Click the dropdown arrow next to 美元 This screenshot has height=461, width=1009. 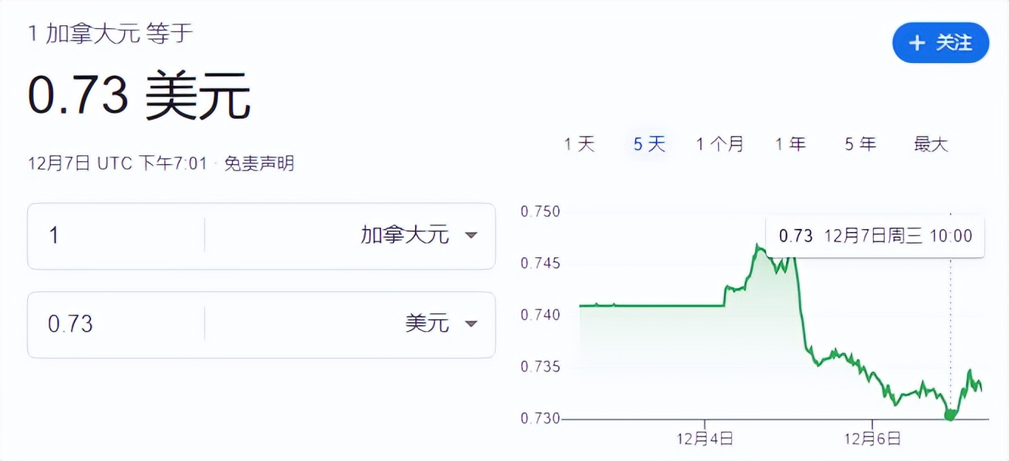click(471, 324)
